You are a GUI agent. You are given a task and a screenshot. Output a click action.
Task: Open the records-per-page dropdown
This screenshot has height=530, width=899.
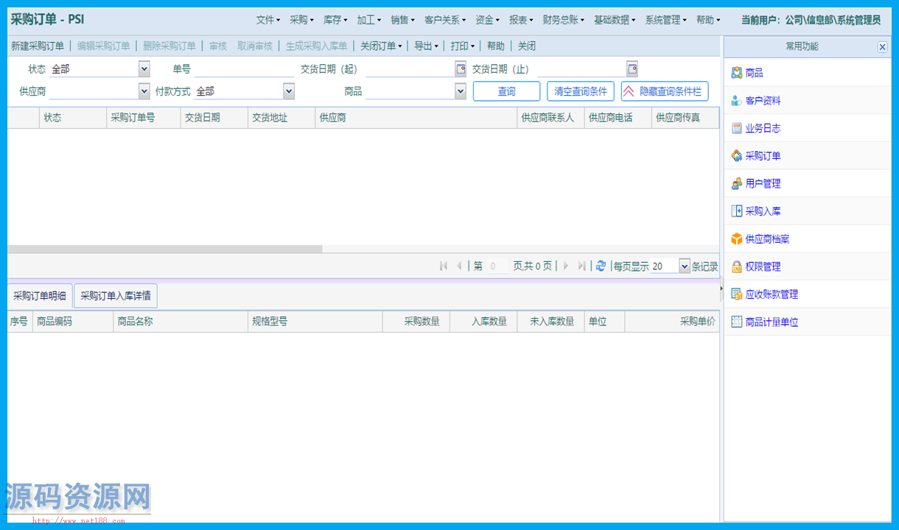click(x=685, y=266)
